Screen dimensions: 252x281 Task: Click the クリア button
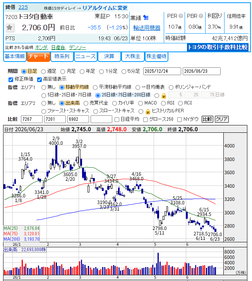222,119
